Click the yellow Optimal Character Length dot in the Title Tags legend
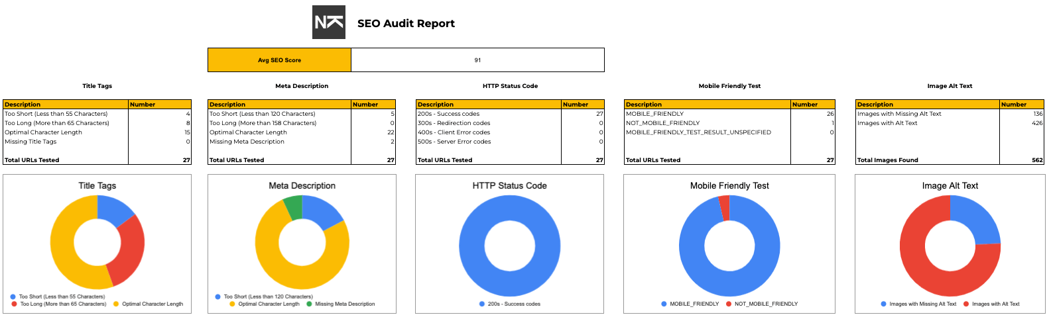The width and height of the screenshot is (1049, 317). 116,304
